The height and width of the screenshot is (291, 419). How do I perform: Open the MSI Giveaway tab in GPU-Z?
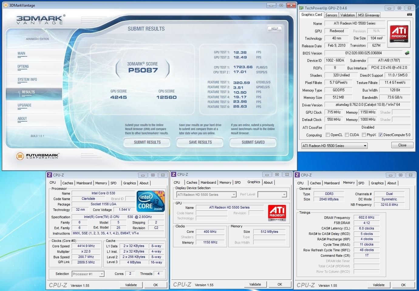point(369,15)
